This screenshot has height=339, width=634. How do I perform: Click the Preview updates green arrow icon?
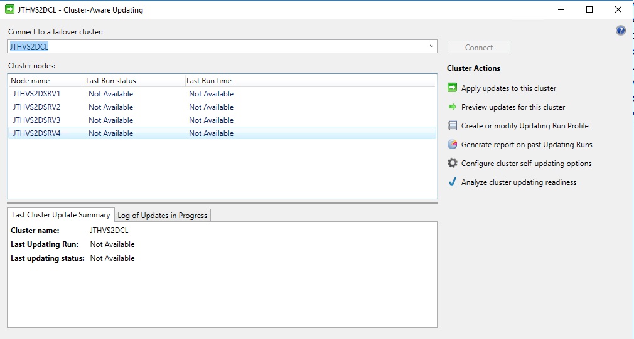pos(453,107)
